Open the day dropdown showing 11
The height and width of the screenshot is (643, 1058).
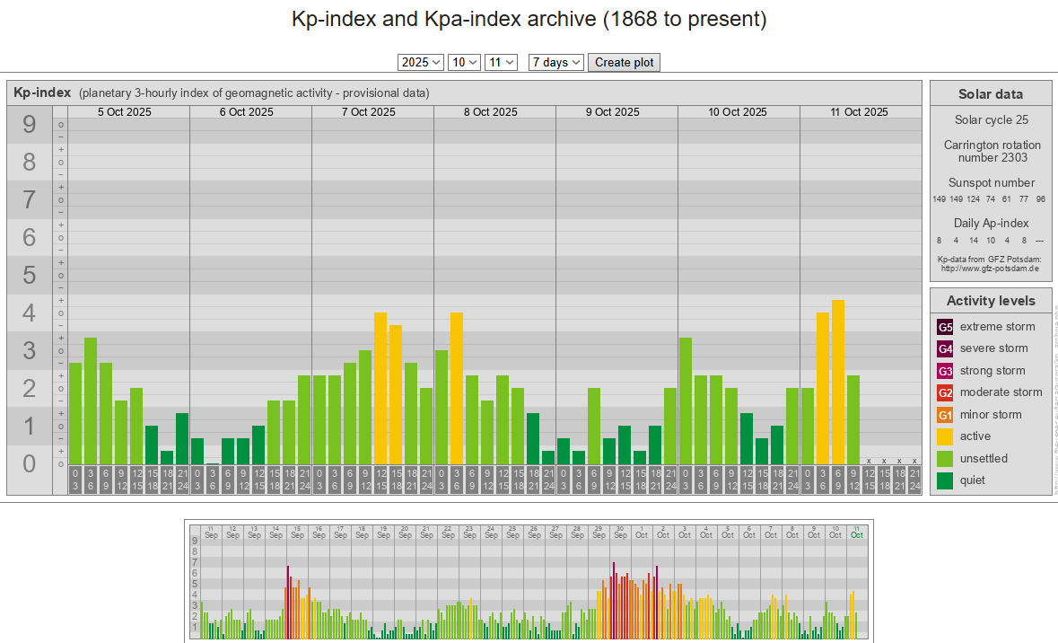[x=501, y=62]
